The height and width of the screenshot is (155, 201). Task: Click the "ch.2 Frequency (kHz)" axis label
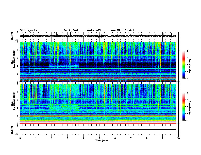pyautogui.click(x=13, y=101)
